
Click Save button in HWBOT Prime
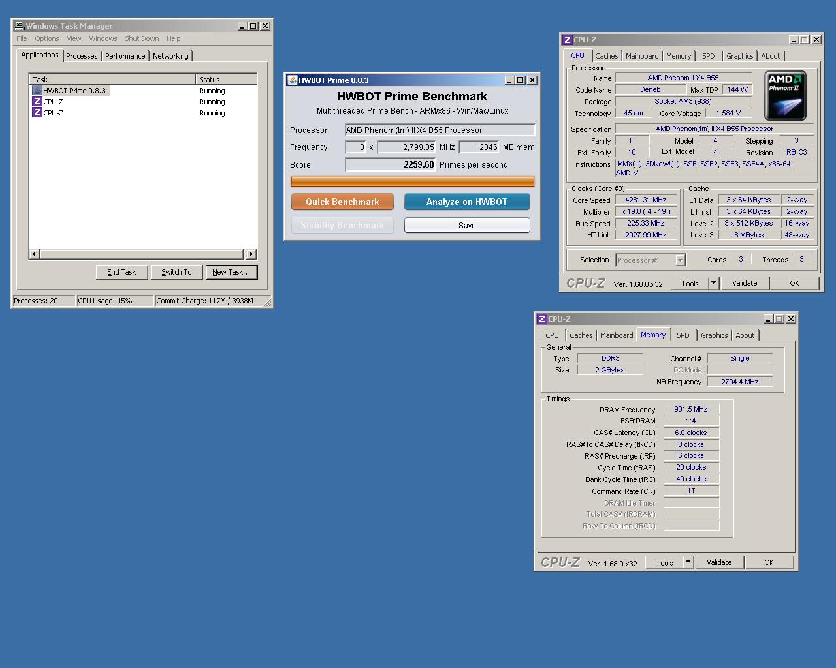[x=467, y=225]
